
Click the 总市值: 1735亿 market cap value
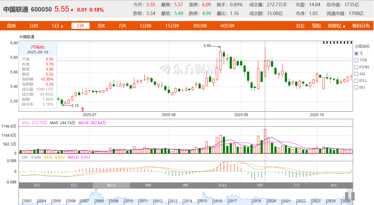point(343,5)
